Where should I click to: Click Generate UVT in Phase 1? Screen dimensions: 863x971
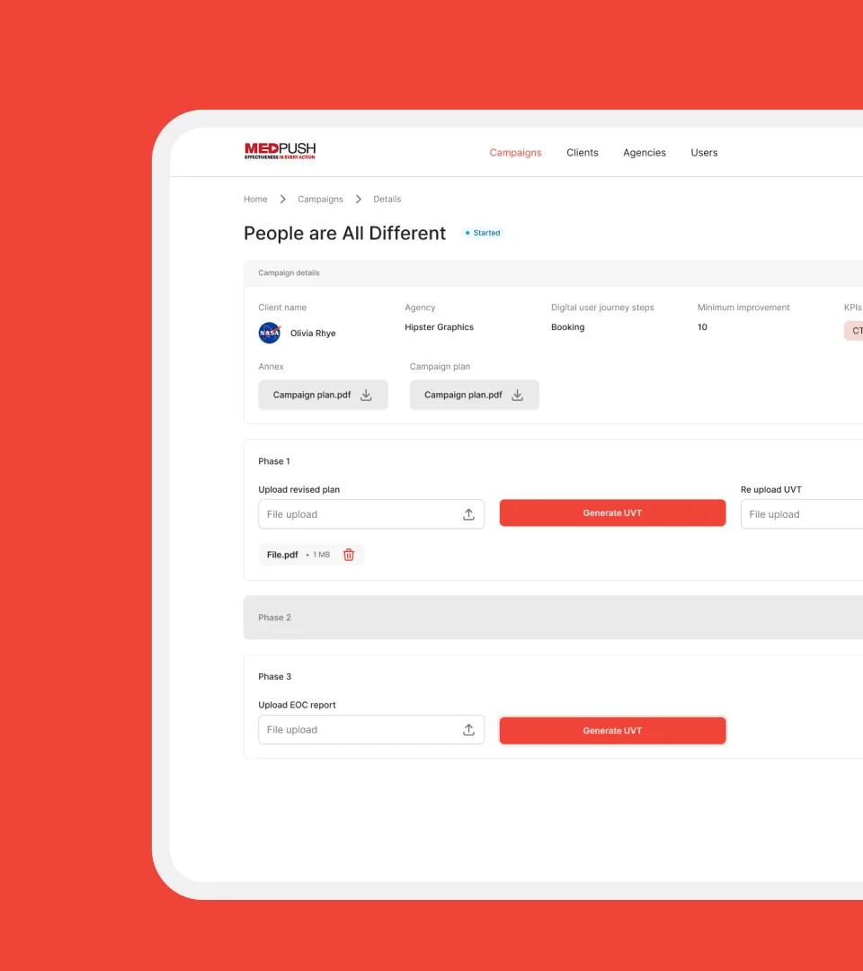pyautogui.click(x=612, y=512)
